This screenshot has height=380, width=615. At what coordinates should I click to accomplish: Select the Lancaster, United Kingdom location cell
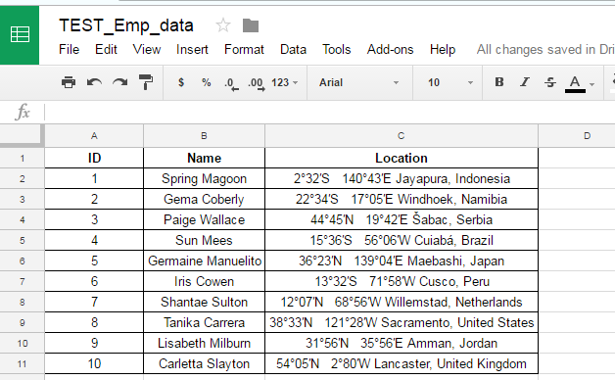(x=402, y=364)
